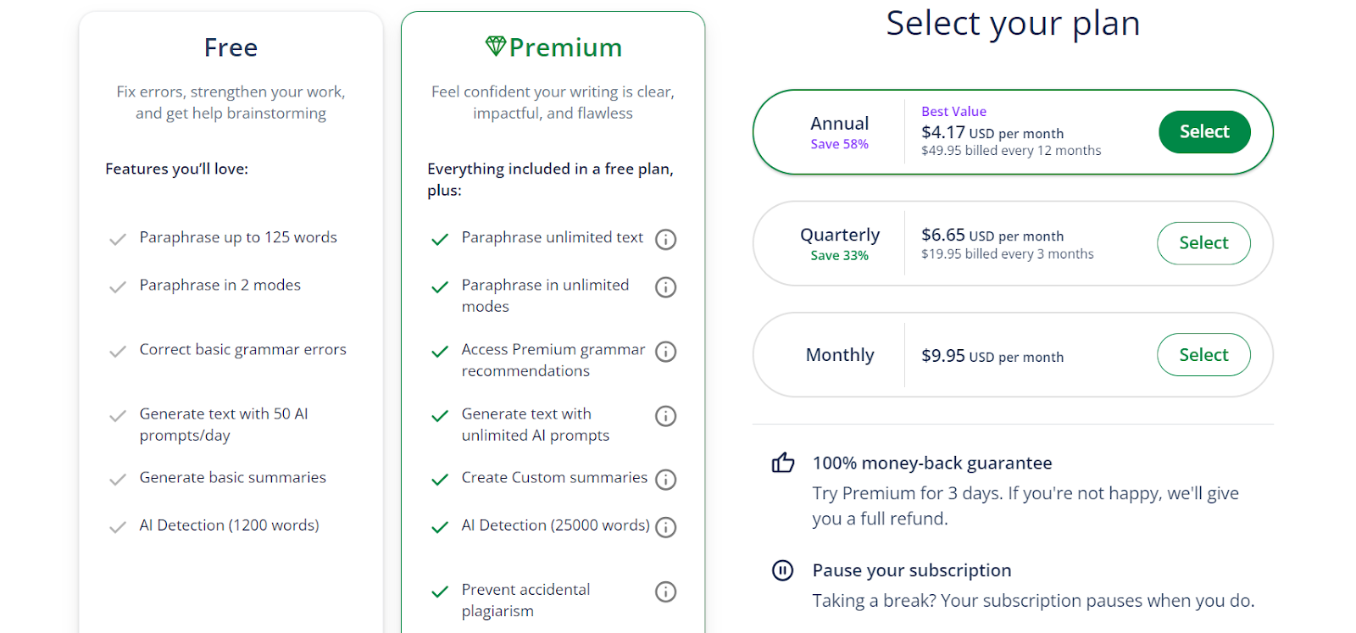
Task: Click the pause subscription circle icon
Action: [783, 570]
